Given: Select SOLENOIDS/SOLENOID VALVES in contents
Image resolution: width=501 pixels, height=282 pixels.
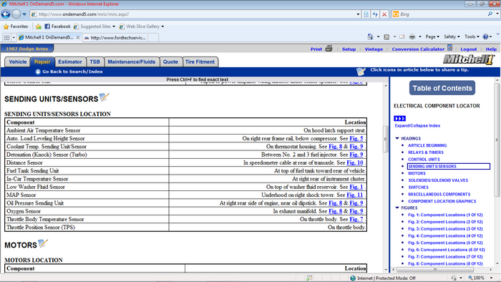Looking at the screenshot, I should (438, 180).
